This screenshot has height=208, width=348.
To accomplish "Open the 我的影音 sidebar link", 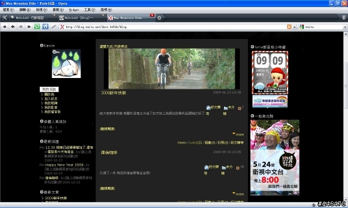I will tap(51, 107).
